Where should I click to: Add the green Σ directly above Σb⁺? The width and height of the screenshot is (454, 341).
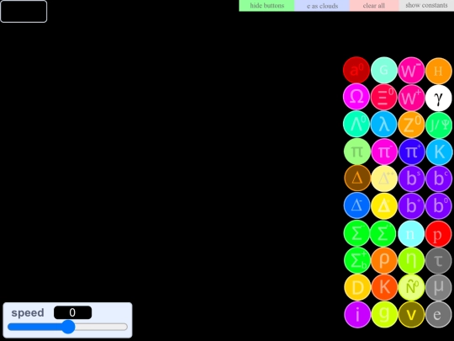[357, 233]
